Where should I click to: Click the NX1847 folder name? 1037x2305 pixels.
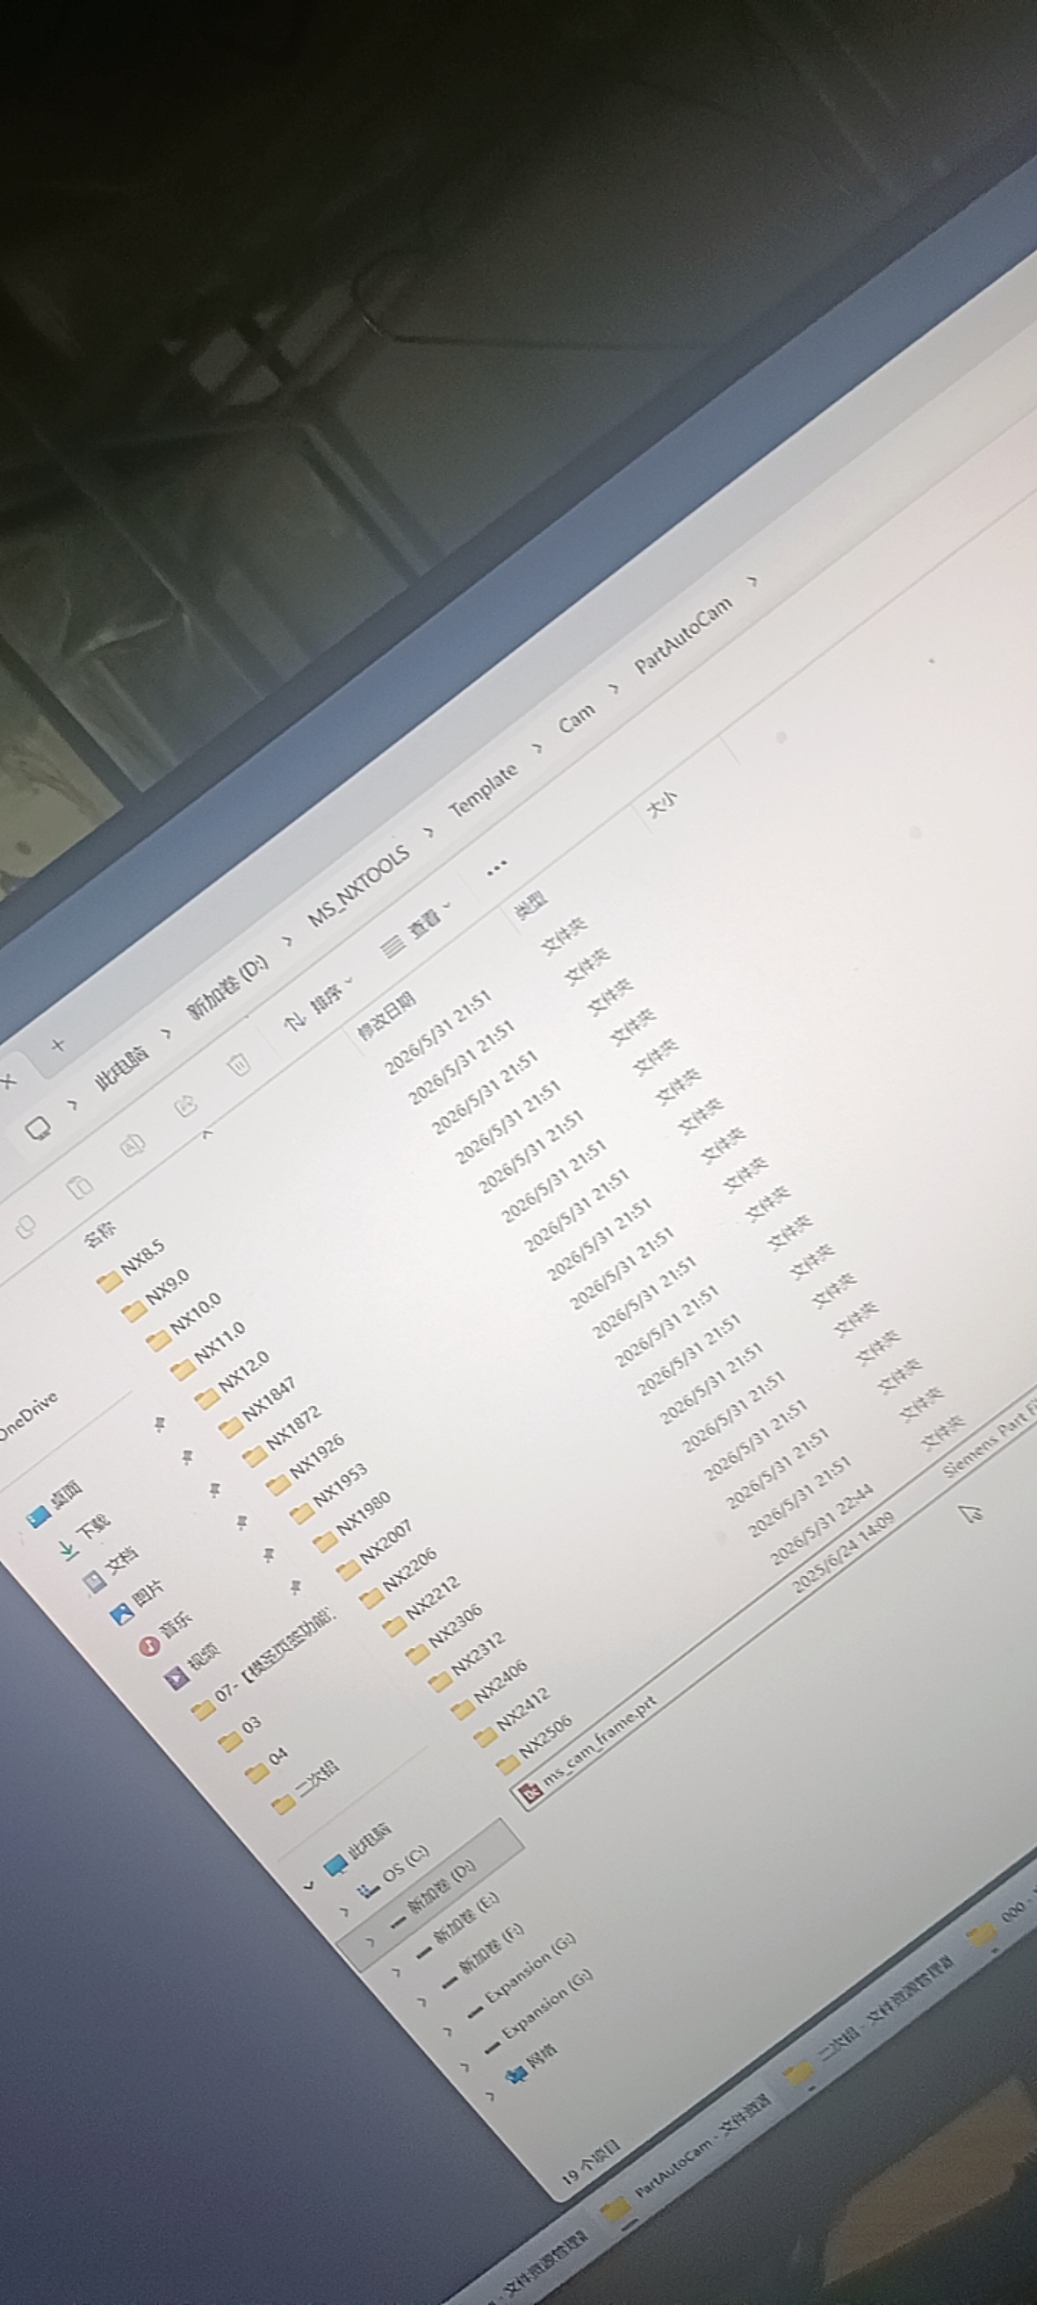click(270, 1399)
